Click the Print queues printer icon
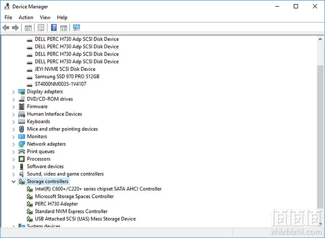 coord(22,151)
